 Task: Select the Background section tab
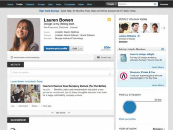18,120
